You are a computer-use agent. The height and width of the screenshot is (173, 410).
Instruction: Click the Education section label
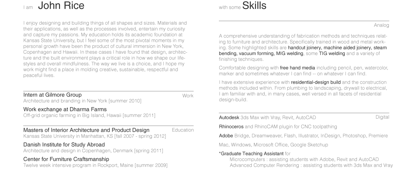pyautogui.click(x=182, y=130)
